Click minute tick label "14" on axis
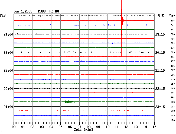Screen dimensions: 176x134 pyautogui.click(x=145, y=127)
